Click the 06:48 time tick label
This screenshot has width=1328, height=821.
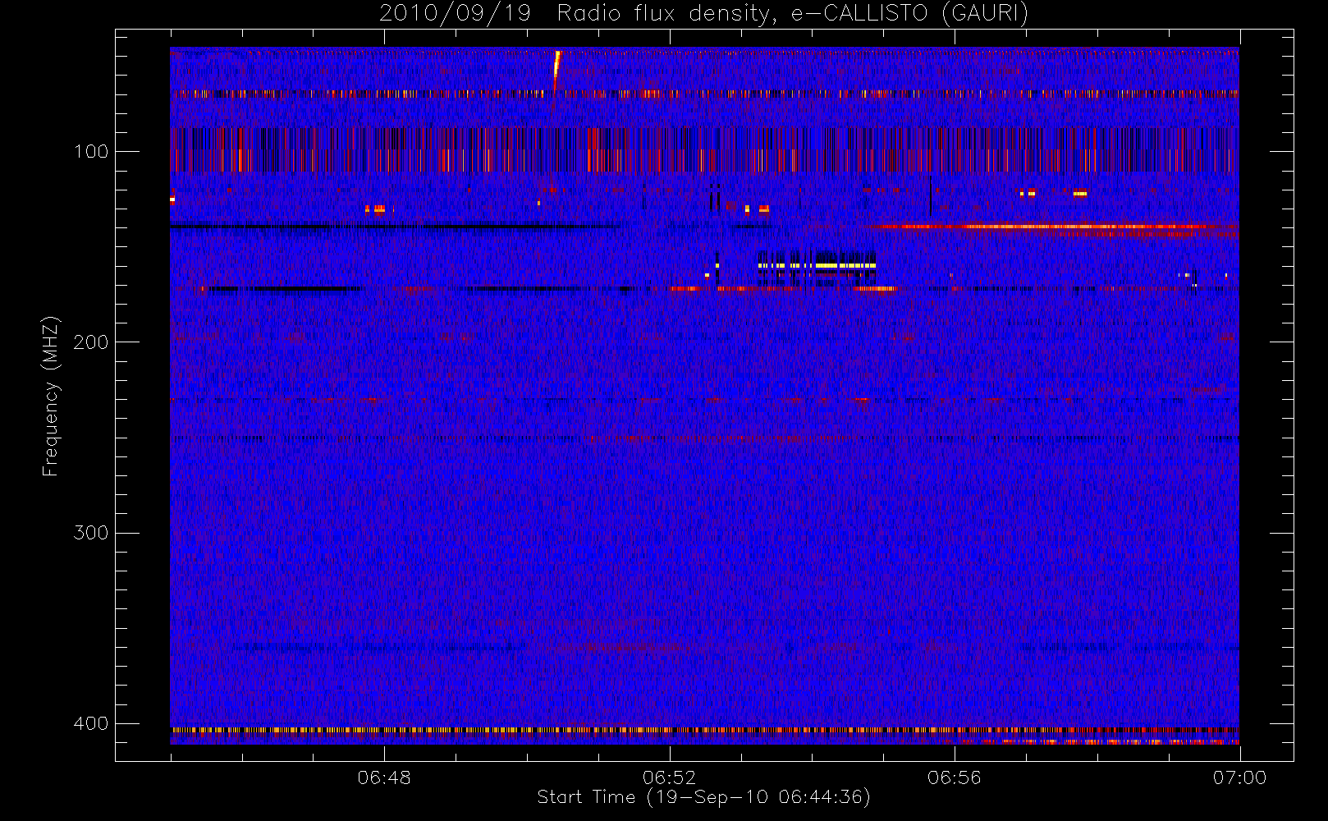point(384,777)
